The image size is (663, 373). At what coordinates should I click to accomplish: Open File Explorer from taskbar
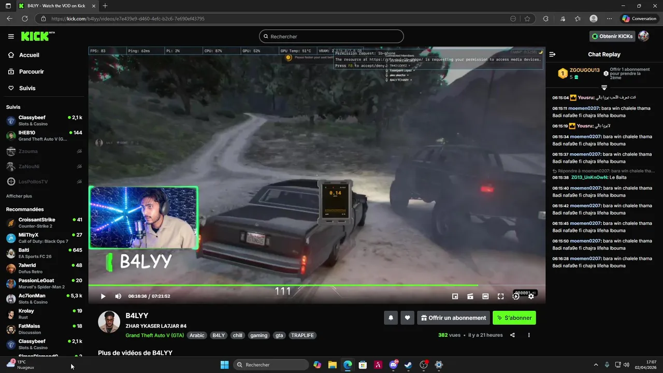[x=333, y=365]
